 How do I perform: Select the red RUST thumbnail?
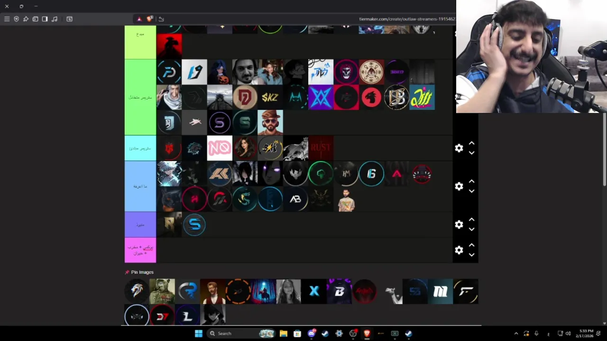pos(321,148)
